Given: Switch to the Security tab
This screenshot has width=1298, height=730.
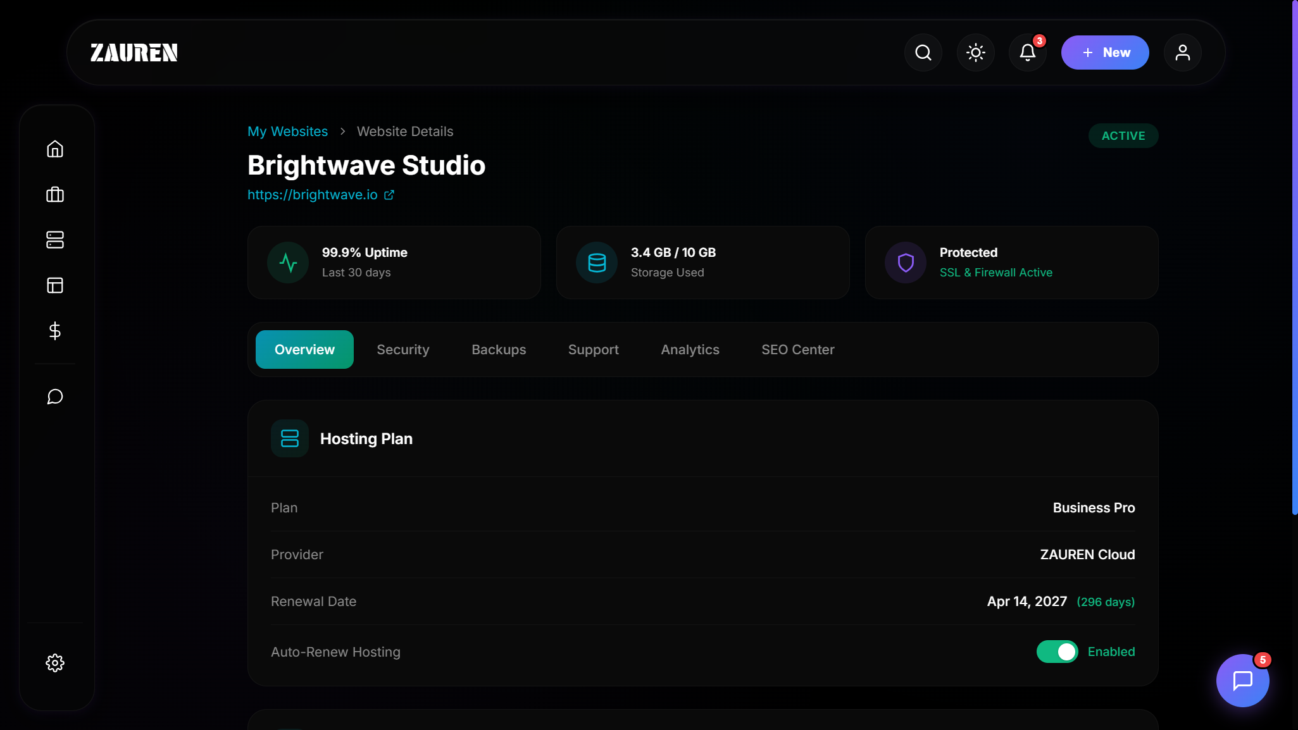Looking at the screenshot, I should coord(403,350).
